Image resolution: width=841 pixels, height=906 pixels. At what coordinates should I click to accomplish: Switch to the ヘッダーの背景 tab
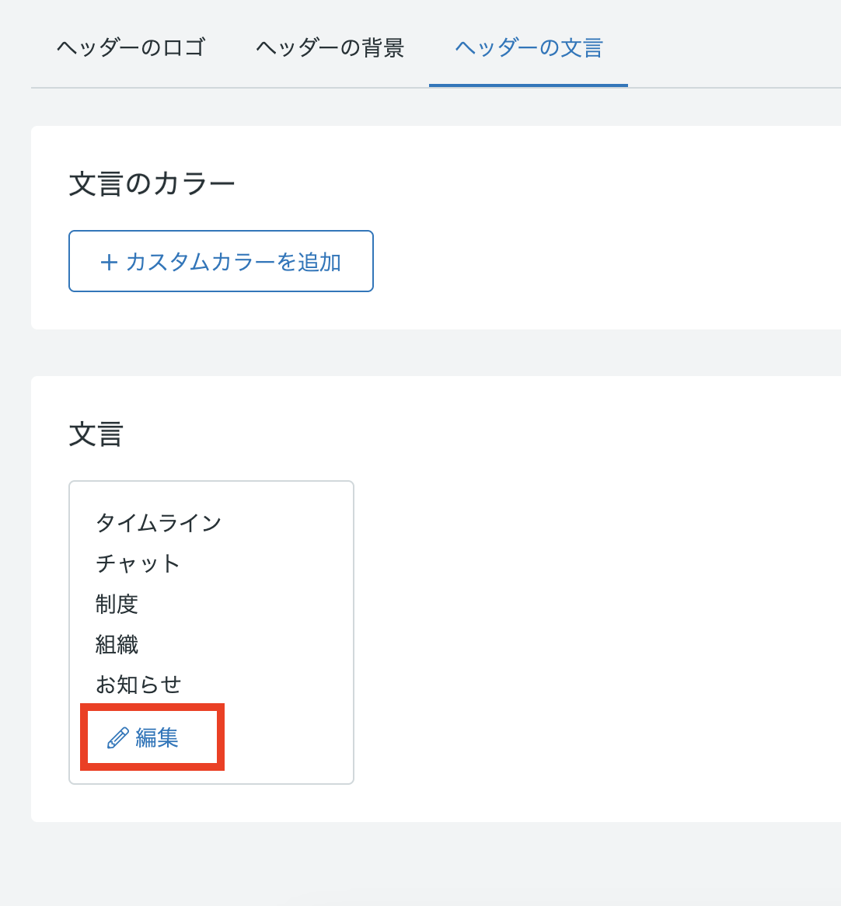330,47
